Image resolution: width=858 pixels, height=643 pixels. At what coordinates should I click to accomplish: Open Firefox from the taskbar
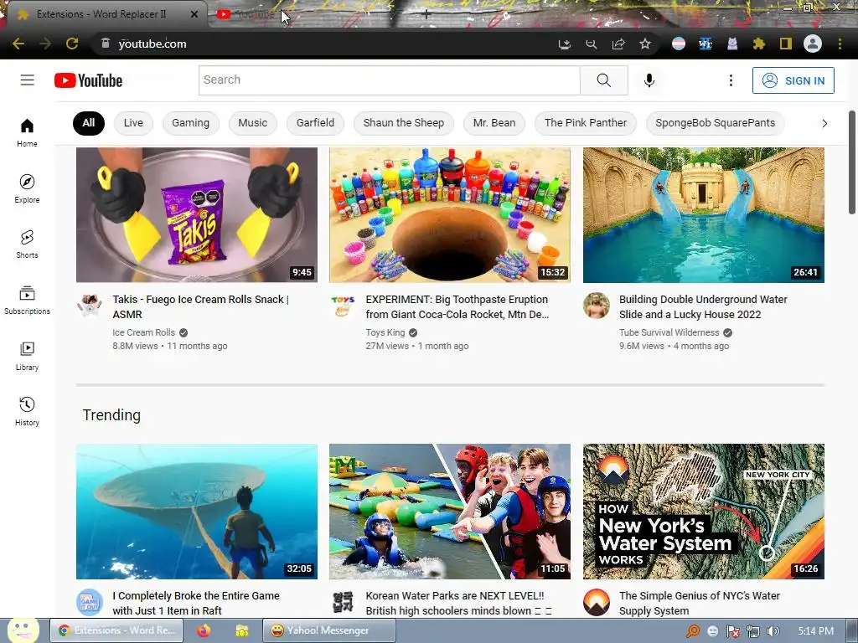[204, 630]
